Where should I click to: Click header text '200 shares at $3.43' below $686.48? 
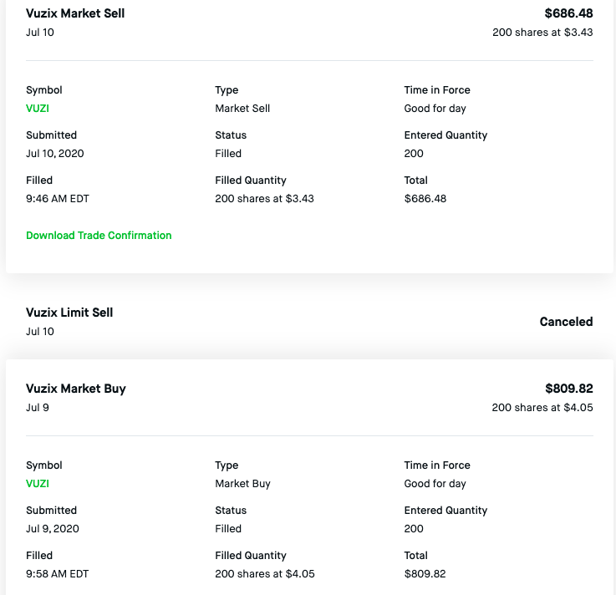pos(542,33)
